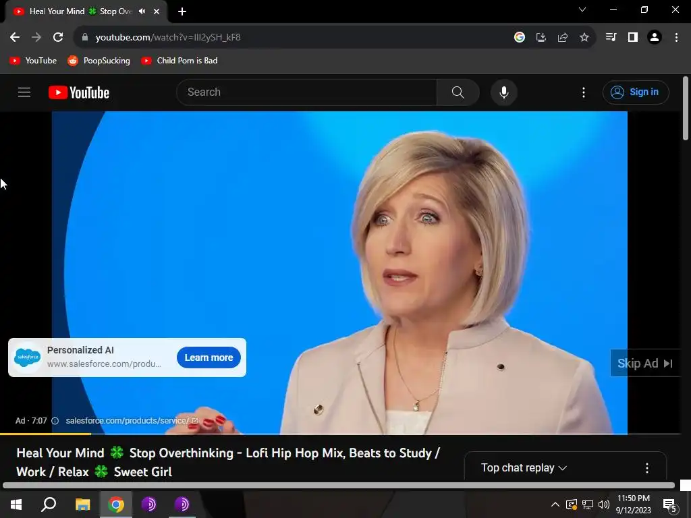Click Learn more on the Salesforce ad
691x518 pixels.
(209, 357)
